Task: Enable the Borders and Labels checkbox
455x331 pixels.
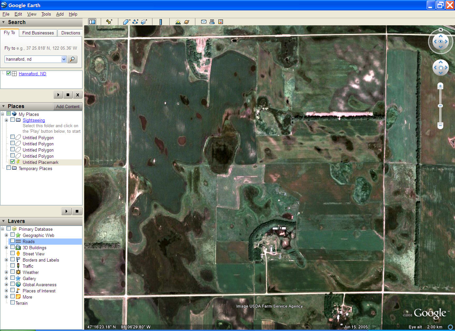Action: 12,259
